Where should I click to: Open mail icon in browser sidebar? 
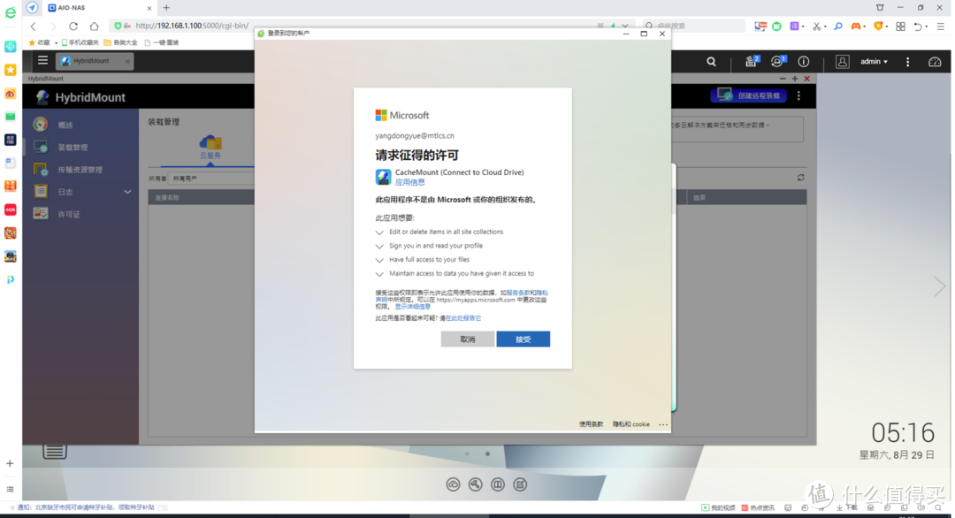click(11, 117)
